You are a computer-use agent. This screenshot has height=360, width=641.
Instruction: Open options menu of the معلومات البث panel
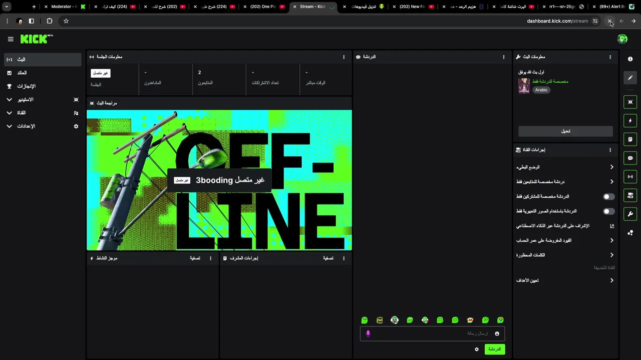point(610,57)
